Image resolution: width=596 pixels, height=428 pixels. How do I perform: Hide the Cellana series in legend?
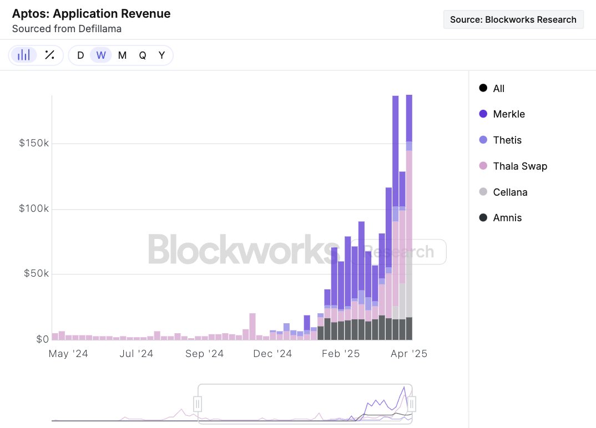click(509, 192)
